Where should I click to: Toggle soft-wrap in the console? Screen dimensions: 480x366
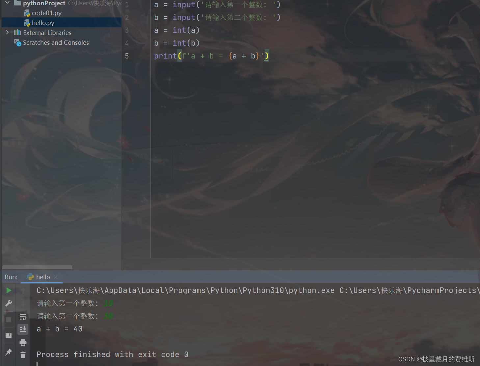[x=23, y=317]
